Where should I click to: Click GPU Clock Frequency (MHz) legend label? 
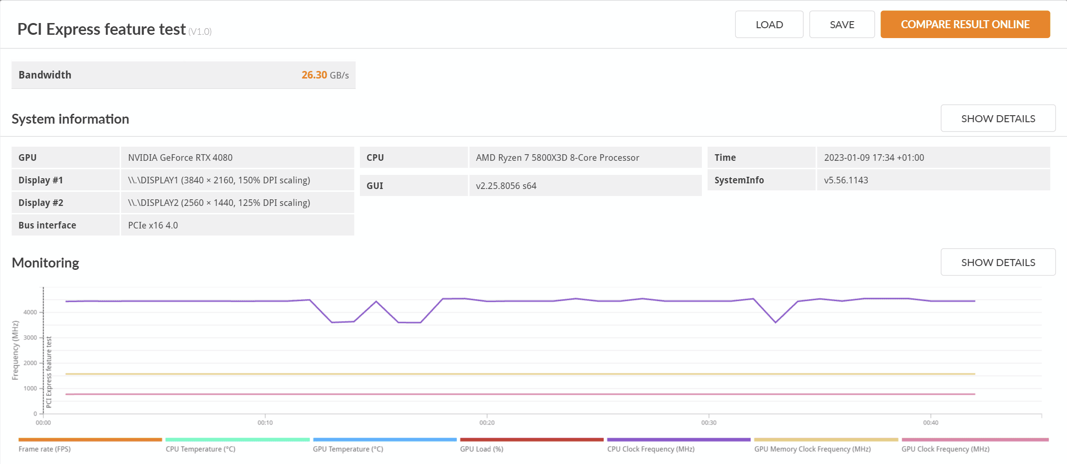945,449
